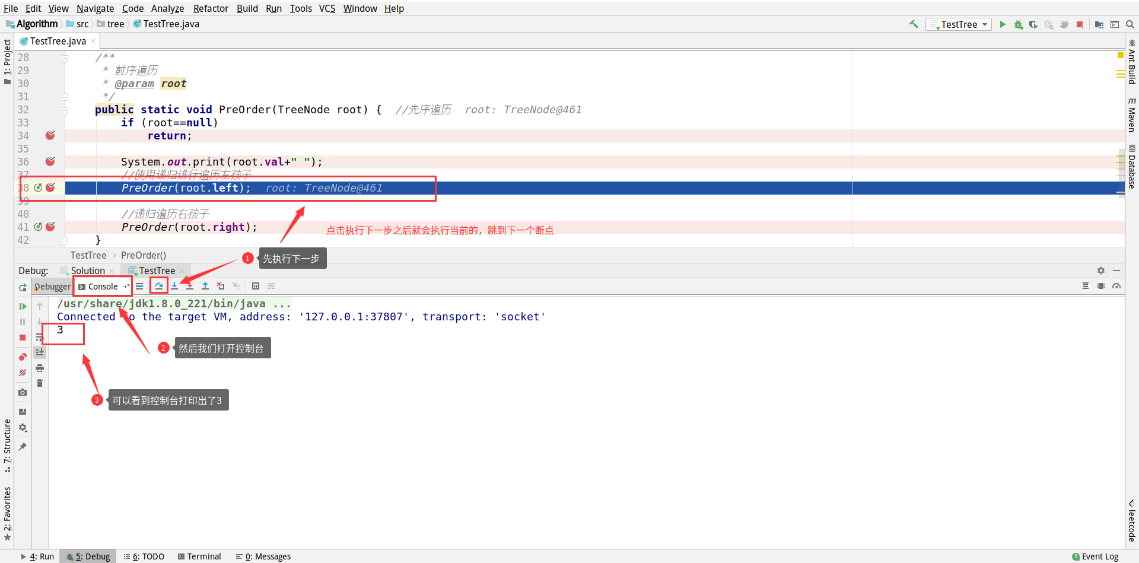Screen dimensions: 1139x563
Task: Toggle the breakpoint on line 41
Action: click(50, 227)
